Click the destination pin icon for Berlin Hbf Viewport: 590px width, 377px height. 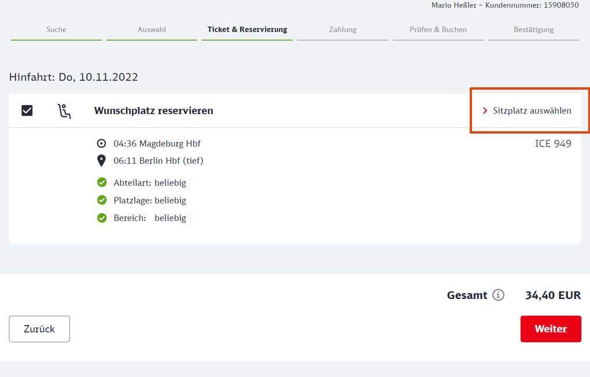point(102,161)
